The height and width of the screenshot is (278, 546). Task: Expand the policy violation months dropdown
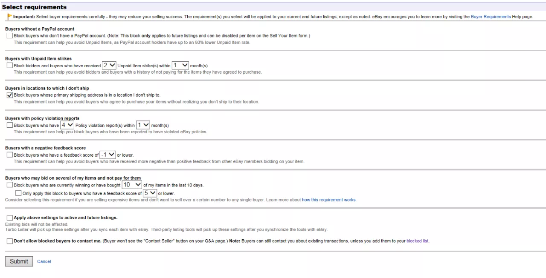143,125
